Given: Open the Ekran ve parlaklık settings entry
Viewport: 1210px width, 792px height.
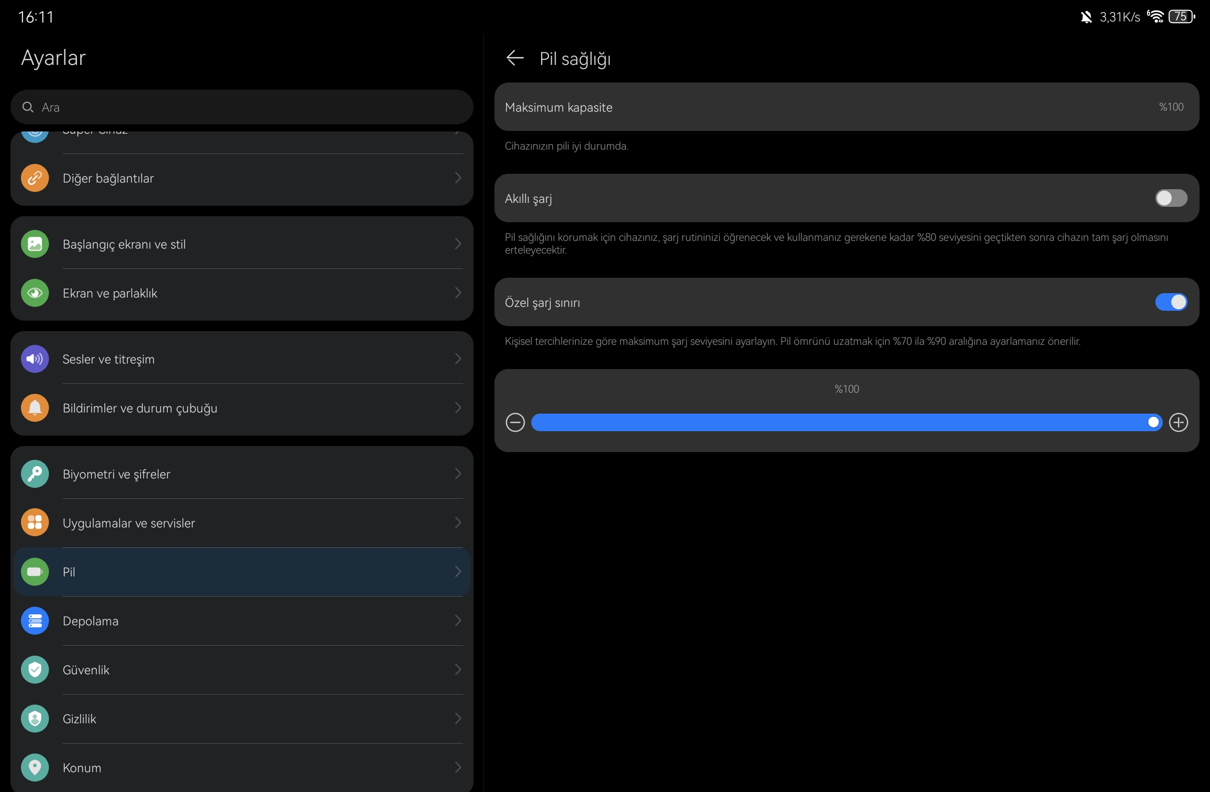Looking at the screenshot, I should (242, 293).
